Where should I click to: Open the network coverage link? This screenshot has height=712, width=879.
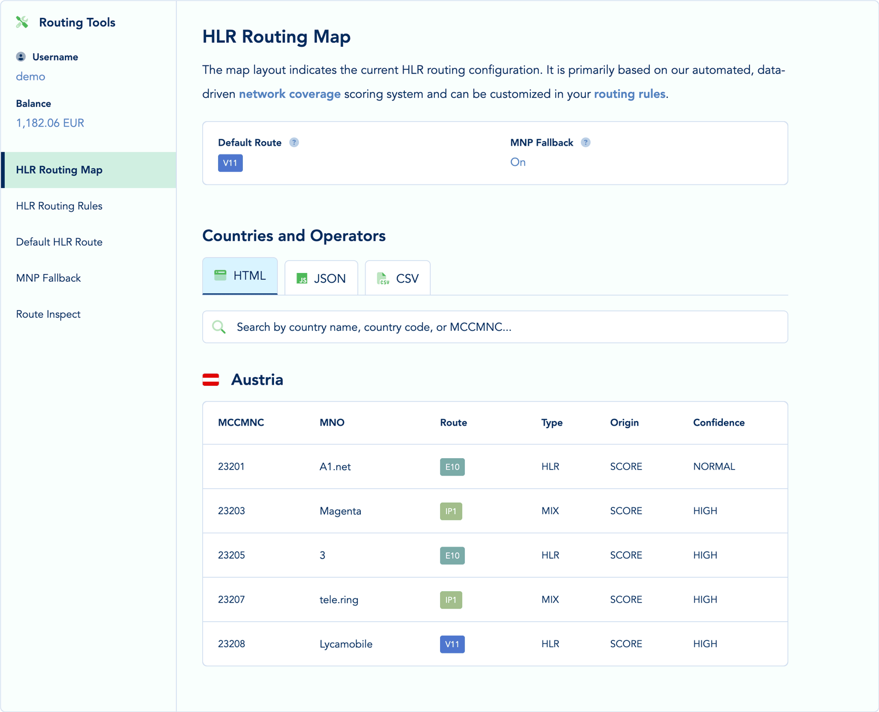click(x=289, y=94)
